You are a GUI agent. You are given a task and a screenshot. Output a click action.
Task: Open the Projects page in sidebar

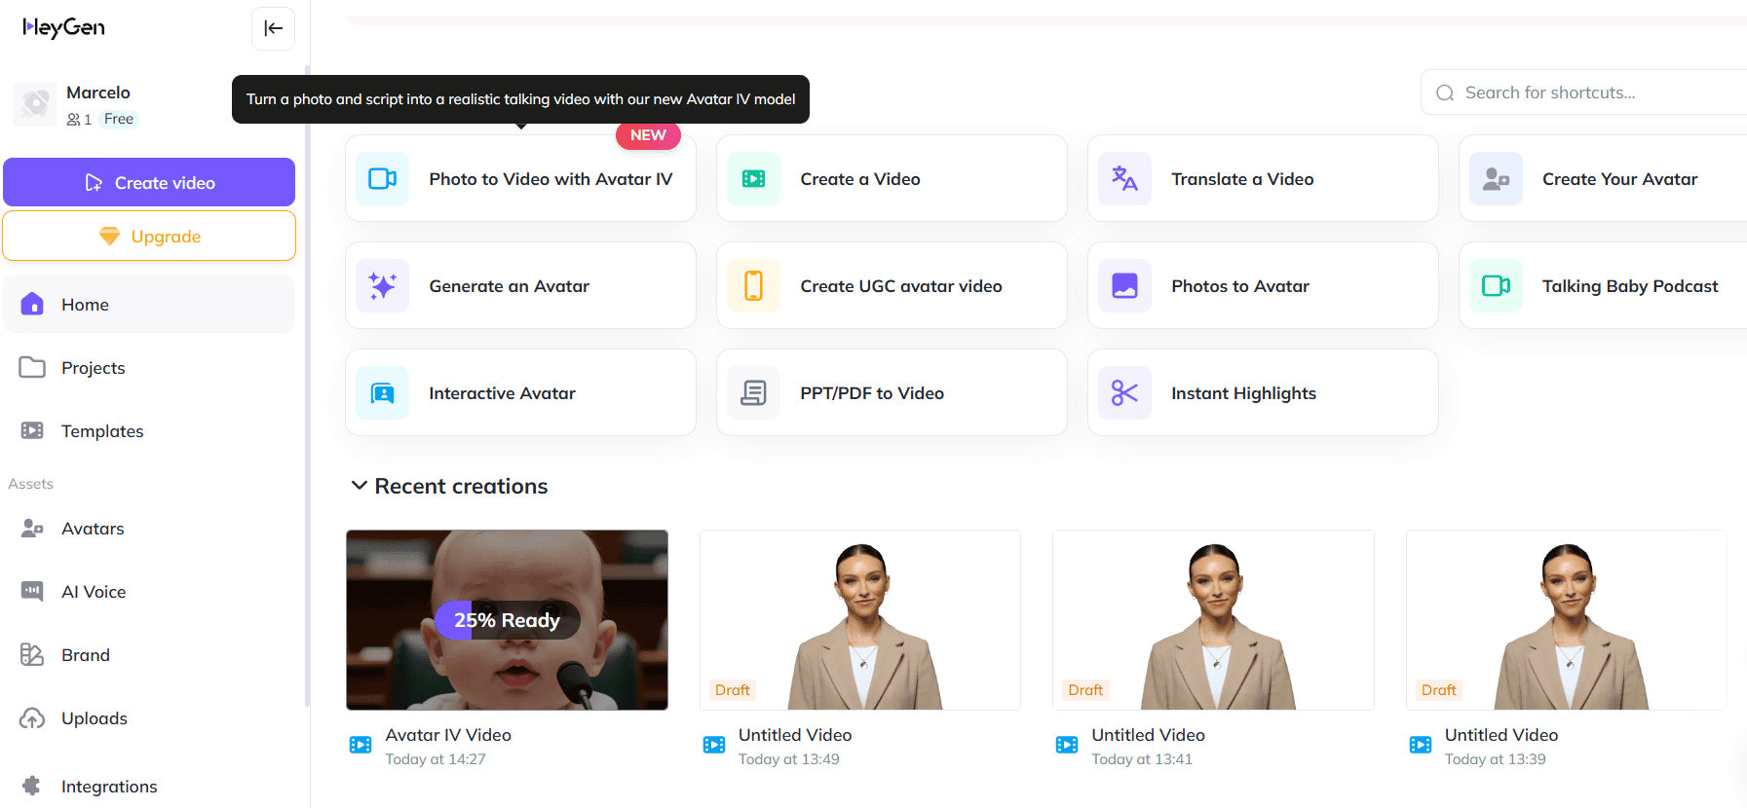pos(93,368)
